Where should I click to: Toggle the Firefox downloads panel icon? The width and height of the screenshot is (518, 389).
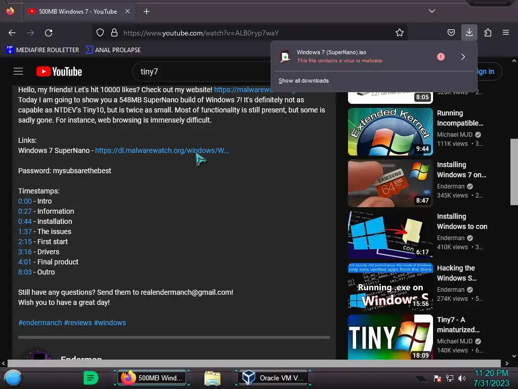tap(469, 32)
